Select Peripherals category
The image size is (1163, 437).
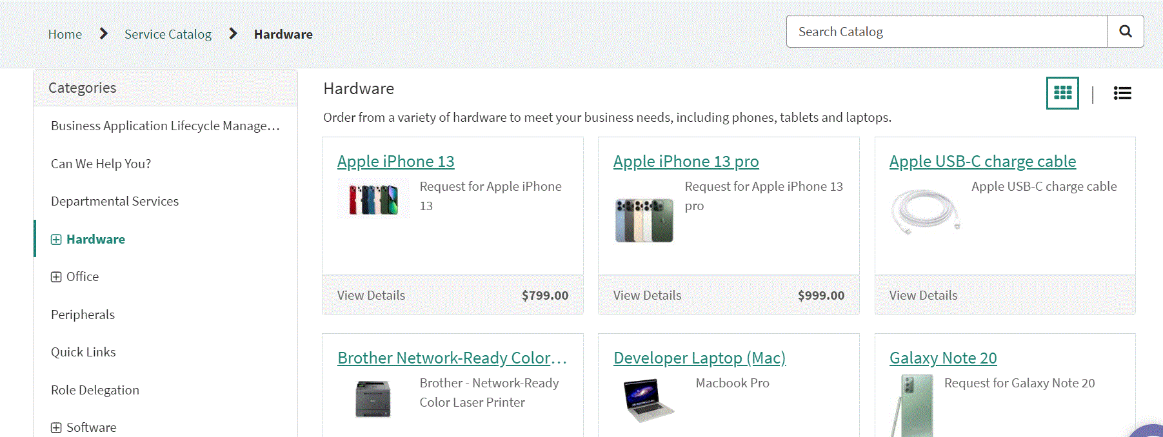click(x=83, y=315)
